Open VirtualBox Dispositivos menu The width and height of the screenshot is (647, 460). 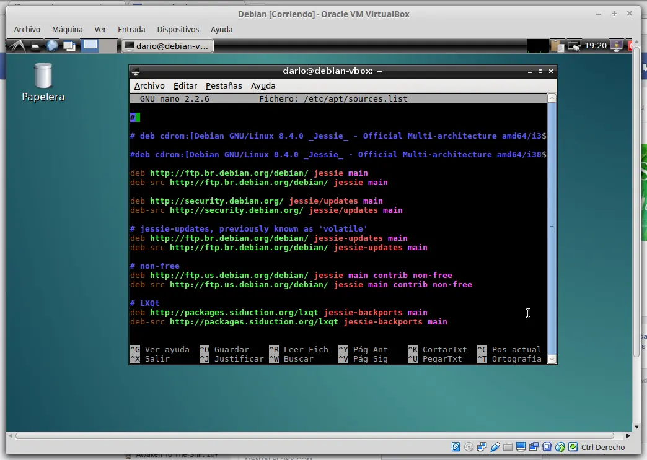tap(178, 29)
